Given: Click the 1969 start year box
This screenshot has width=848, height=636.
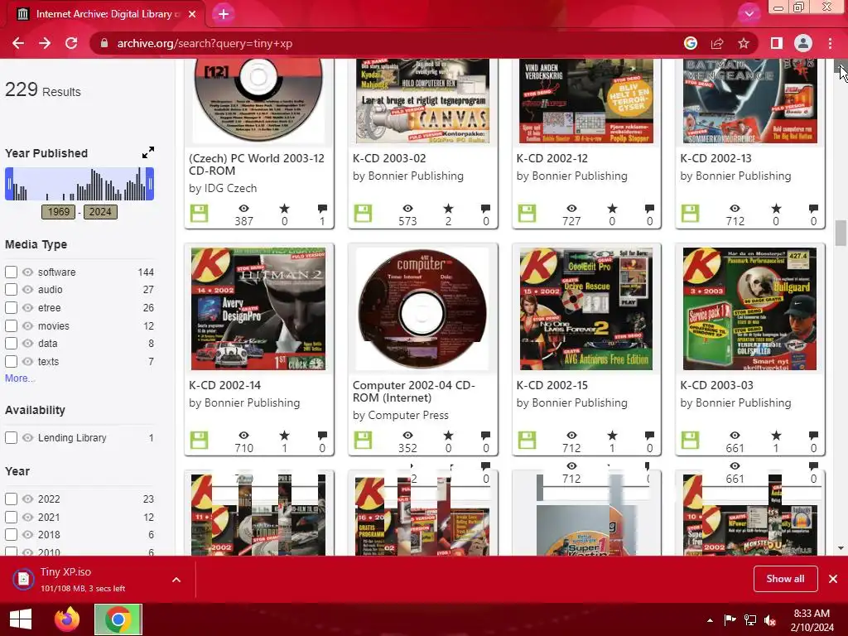Looking at the screenshot, I should coord(59,211).
